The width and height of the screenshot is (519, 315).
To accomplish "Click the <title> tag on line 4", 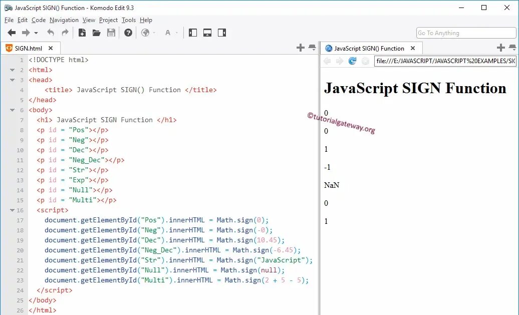I will tap(59, 90).
